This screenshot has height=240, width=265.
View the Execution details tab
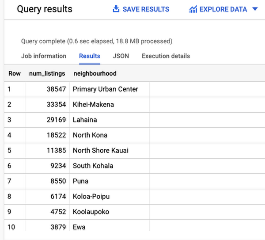[166, 56]
